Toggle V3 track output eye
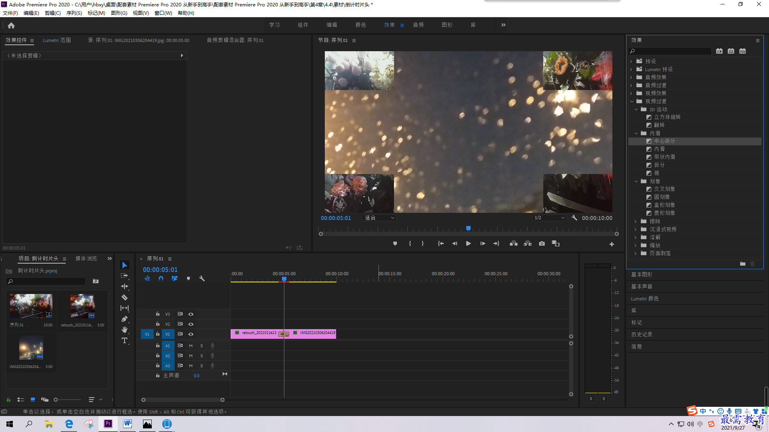The width and height of the screenshot is (769, 432). point(191,314)
